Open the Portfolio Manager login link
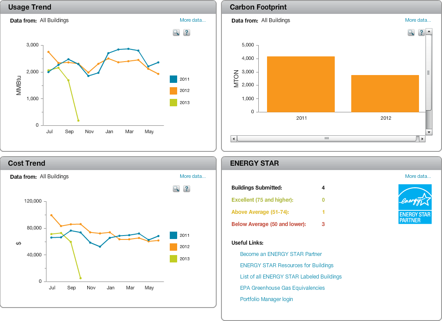Viewport: 442px width, 321px height. click(266, 299)
